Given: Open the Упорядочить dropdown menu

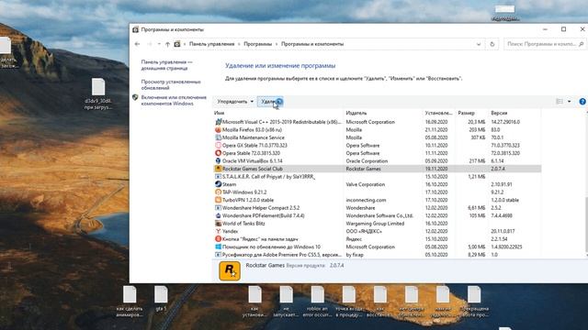Looking at the screenshot, I should [235, 102].
